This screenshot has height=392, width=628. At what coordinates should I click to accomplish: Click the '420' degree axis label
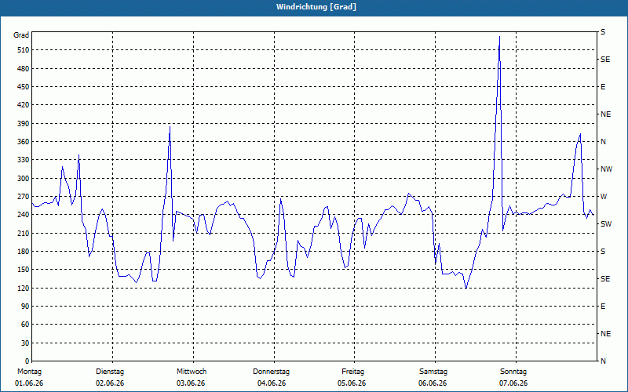pyautogui.click(x=23, y=105)
